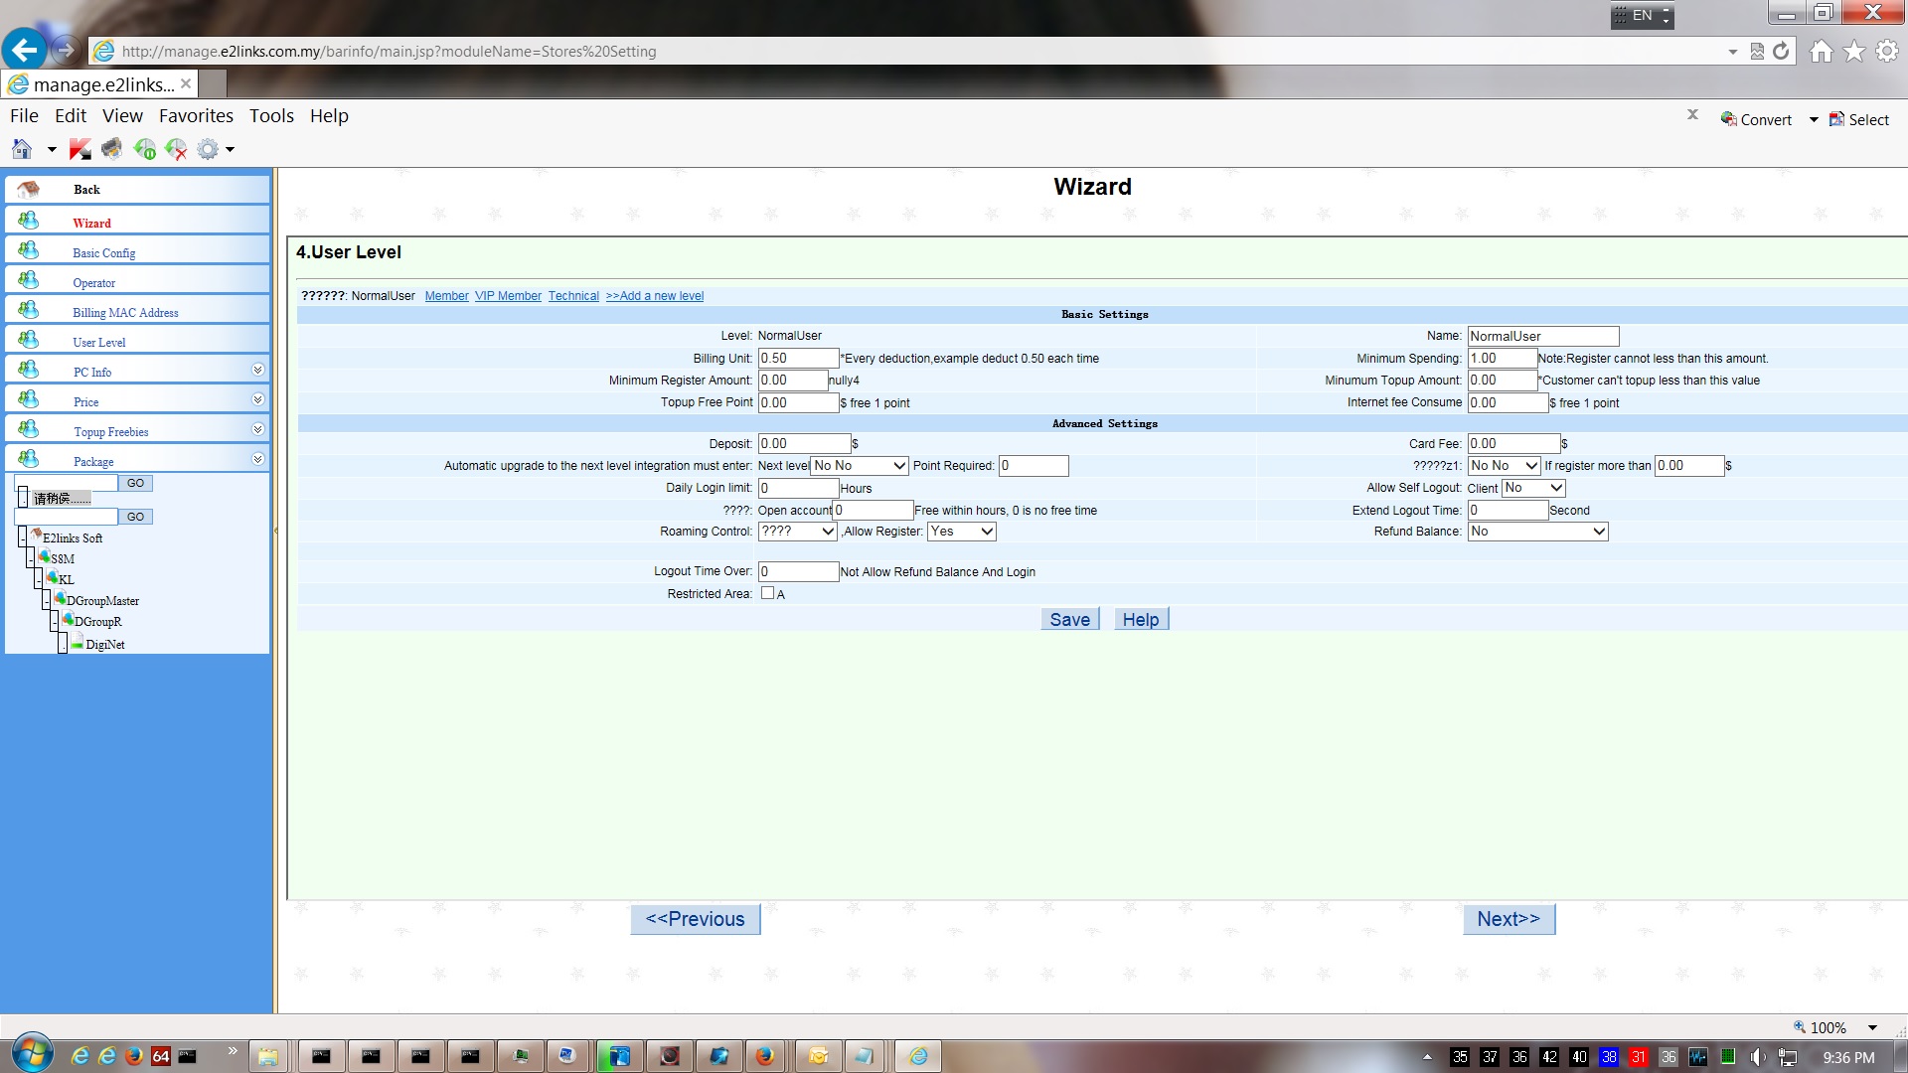The width and height of the screenshot is (1908, 1073).
Task: Expand the PC Info sidebar section
Action: click(257, 370)
